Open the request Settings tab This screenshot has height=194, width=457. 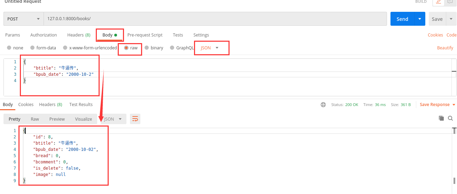click(201, 35)
